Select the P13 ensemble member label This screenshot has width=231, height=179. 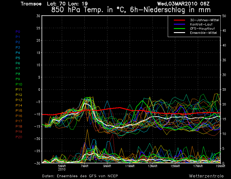point(19,100)
